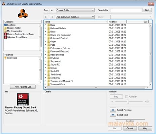Click the Select Next down-arrow button
The image size is (156, 134).
point(113,115)
